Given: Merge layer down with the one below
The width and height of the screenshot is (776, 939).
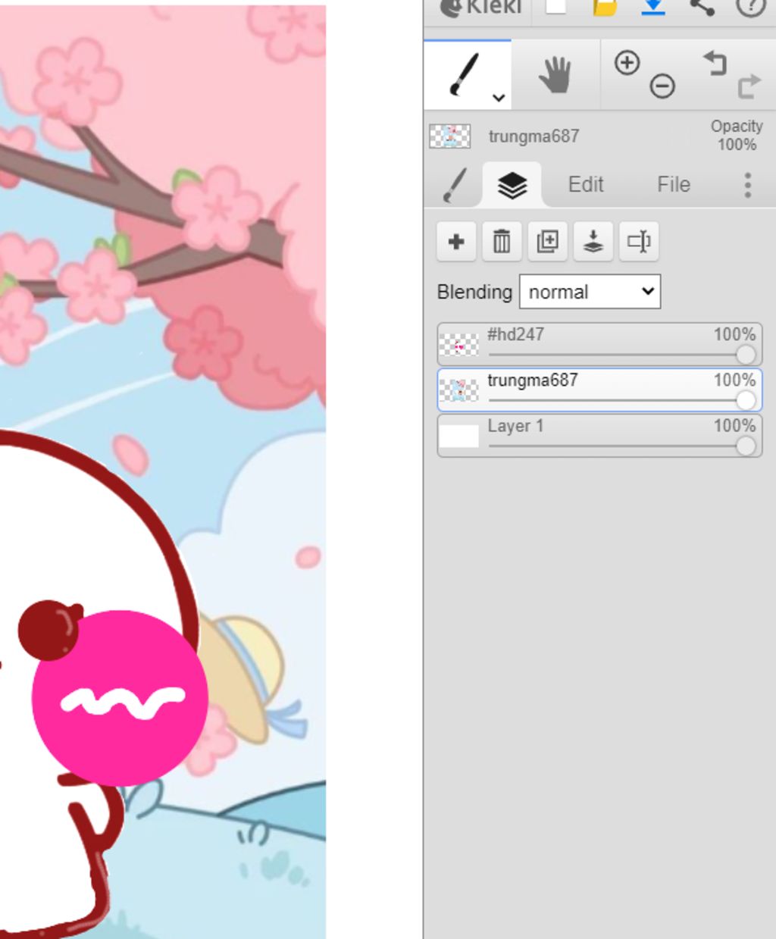Looking at the screenshot, I should [593, 242].
